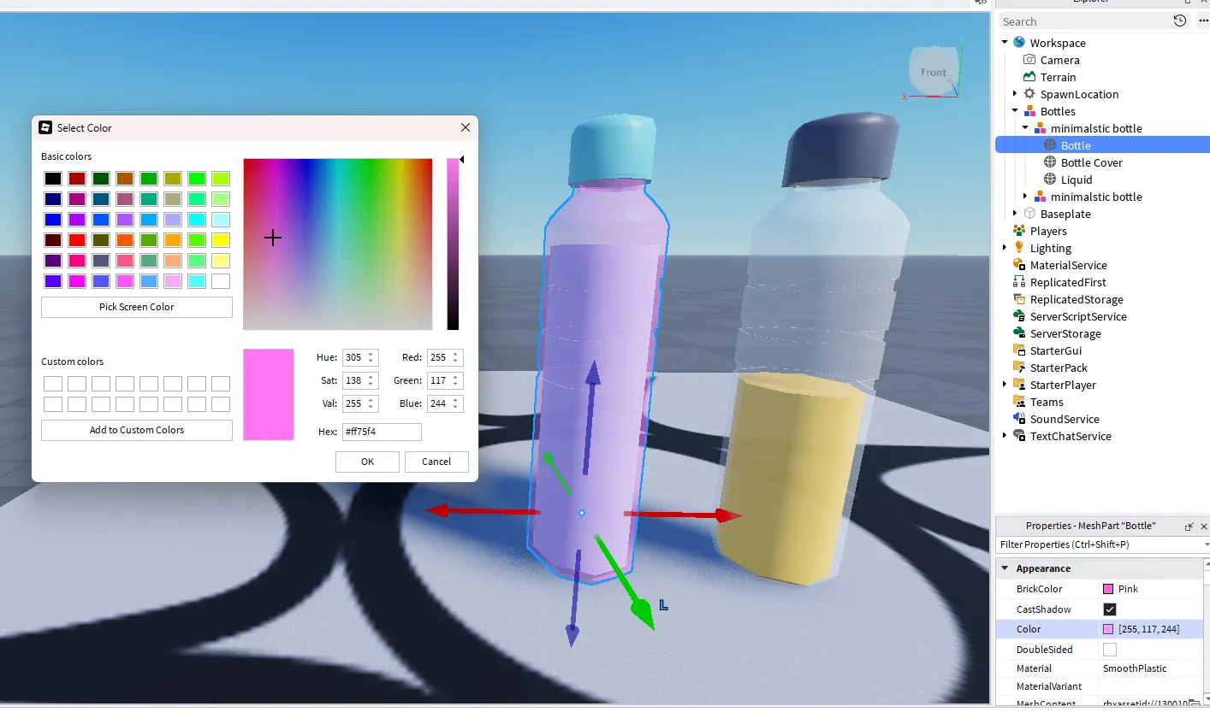The width and height of the screenshot is (1210, 712).
Task: Click the Front face of view cube
Action: pyautogui.click(x=933, y=73)
